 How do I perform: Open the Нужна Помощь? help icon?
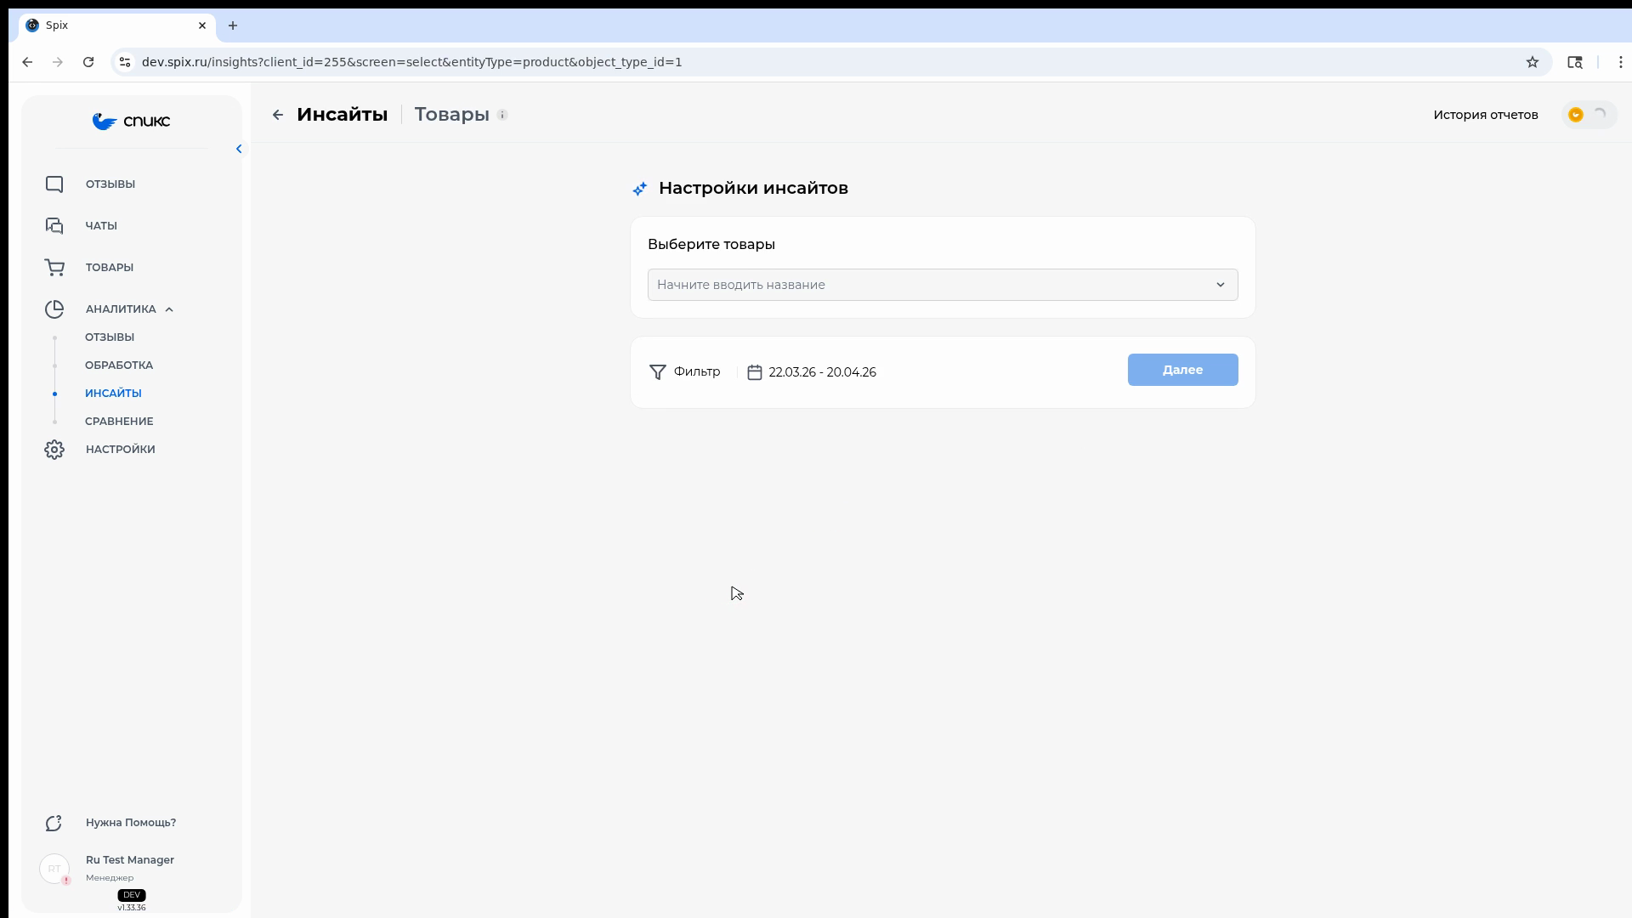tap(54, 823)
